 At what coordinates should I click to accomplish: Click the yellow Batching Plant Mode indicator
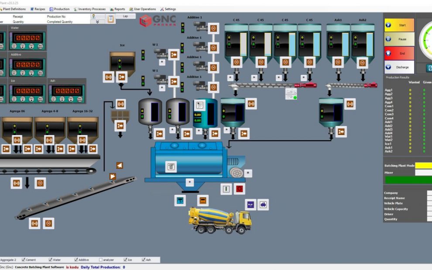point(423,166)
